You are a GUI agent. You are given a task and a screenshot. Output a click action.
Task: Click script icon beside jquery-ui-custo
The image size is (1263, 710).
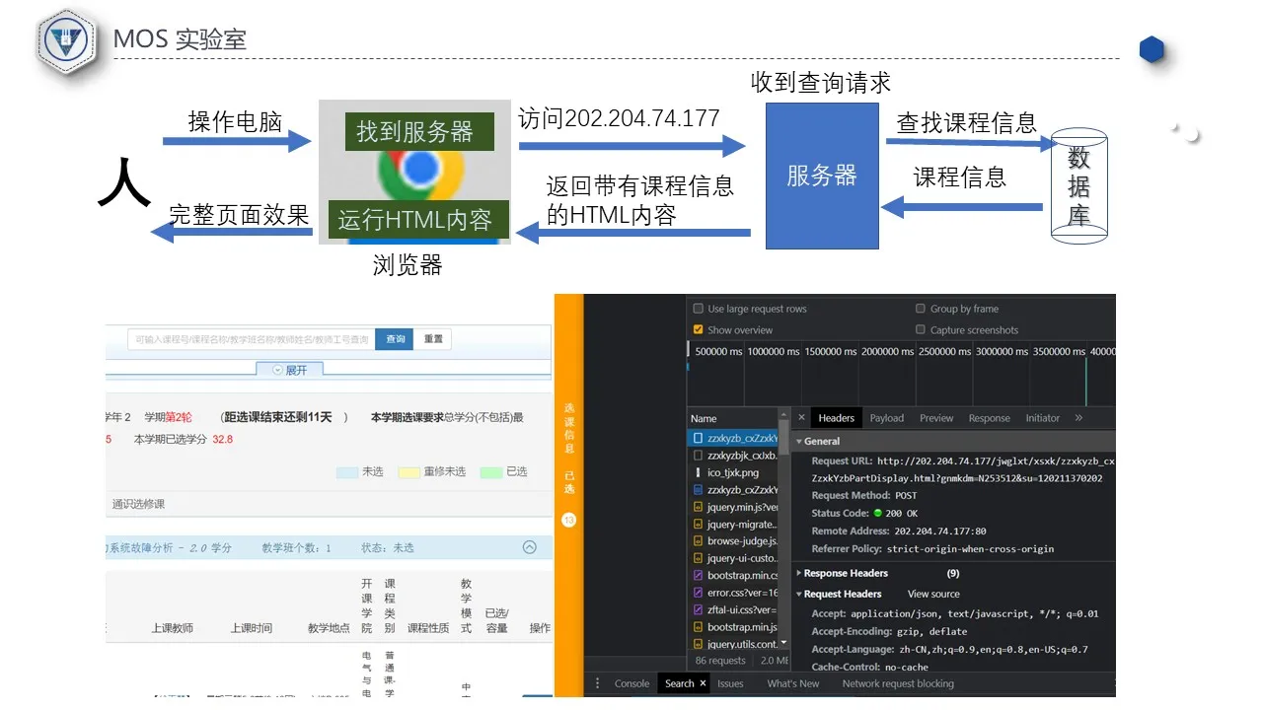[x=697, y=558]
